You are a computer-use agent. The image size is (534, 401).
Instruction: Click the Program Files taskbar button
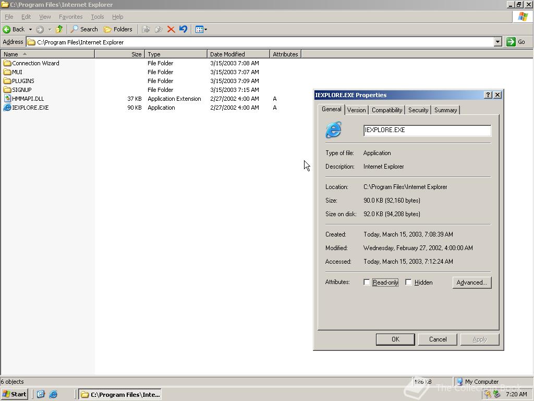click(120, 395)
